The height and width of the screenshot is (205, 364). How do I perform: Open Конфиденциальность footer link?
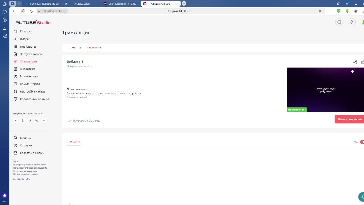pyautogui.click(x=25, y=171)
